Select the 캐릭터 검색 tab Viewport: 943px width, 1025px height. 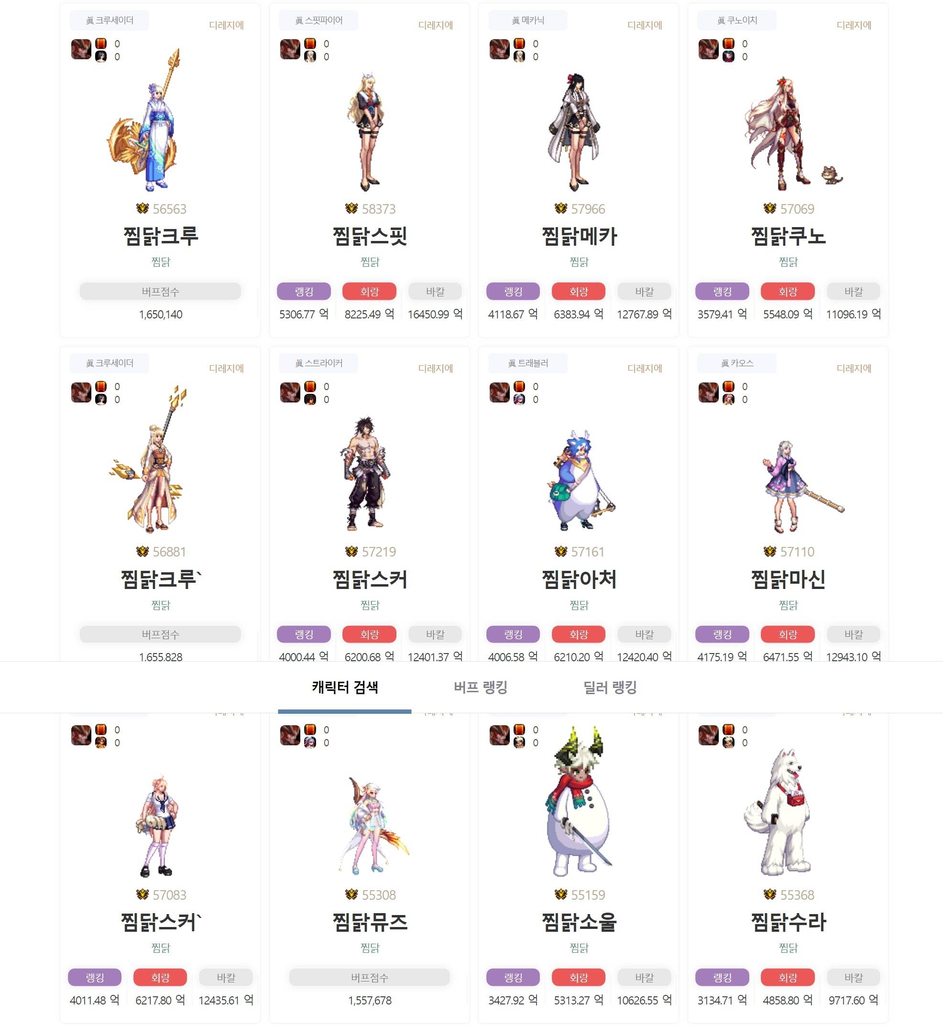(x=345, y=687)
